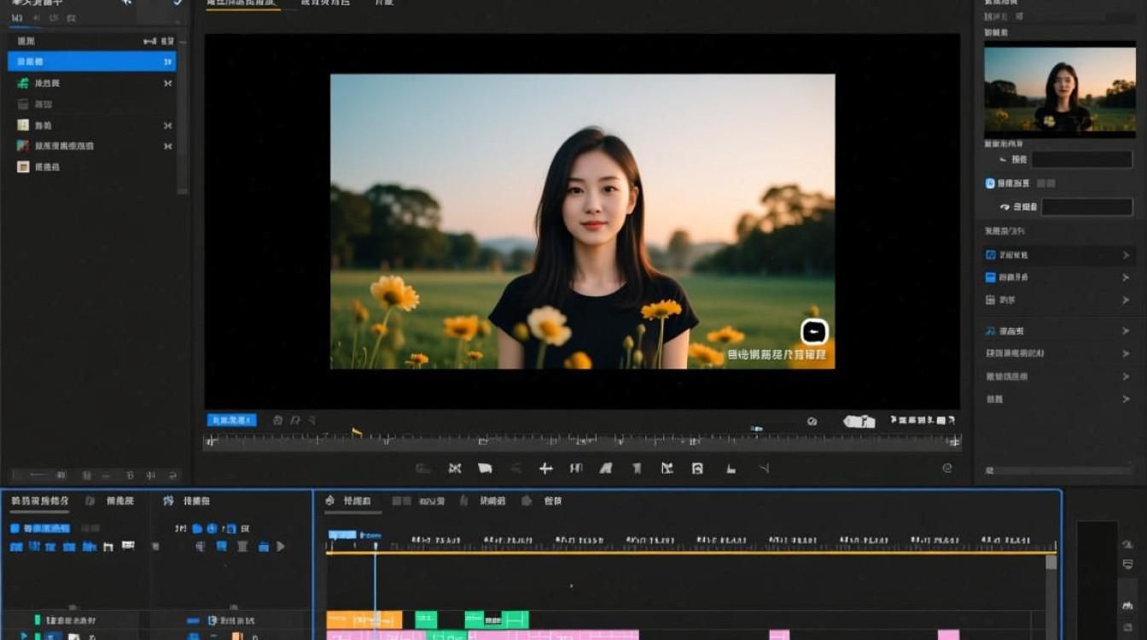Screen dimensions: 1147x640
Task: Select the yellow marker on the preview ruler
Action: 357,433
